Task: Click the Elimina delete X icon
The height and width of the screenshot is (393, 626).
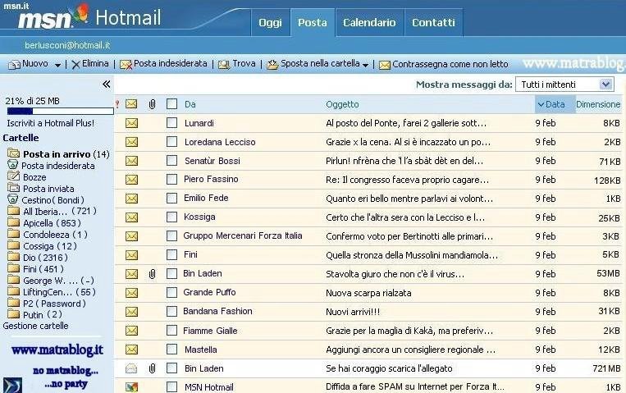Action: [x=75, y=64]
